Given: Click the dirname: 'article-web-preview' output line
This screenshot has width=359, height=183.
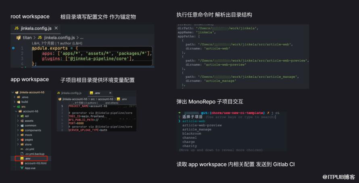Looking at the screenshot, I should (x=216, y=65).
